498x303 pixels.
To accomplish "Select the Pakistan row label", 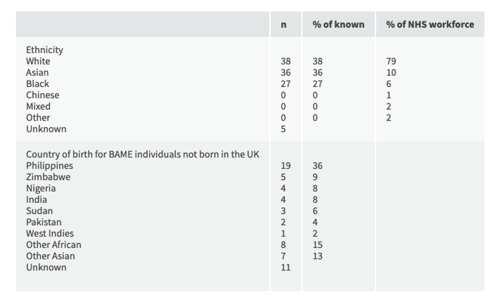I will coord(43,222).
